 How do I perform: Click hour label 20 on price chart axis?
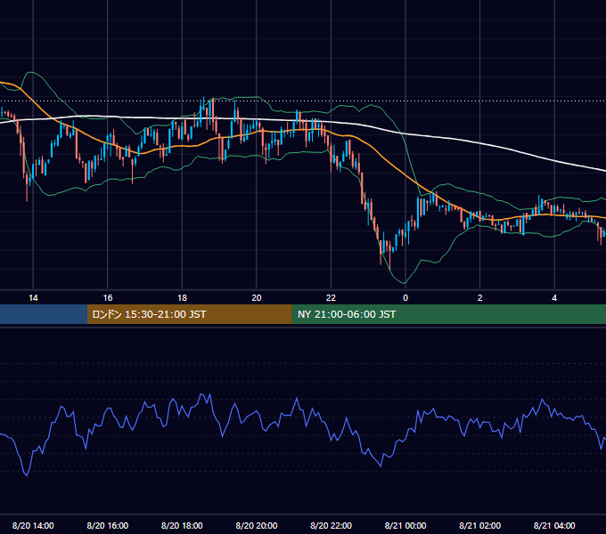257,298
